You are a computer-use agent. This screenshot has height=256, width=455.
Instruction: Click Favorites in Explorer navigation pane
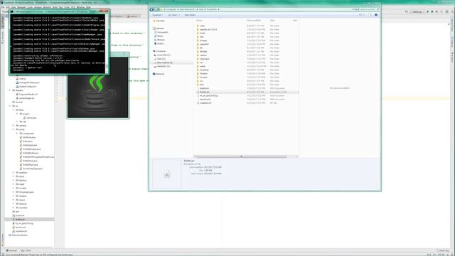160,21
